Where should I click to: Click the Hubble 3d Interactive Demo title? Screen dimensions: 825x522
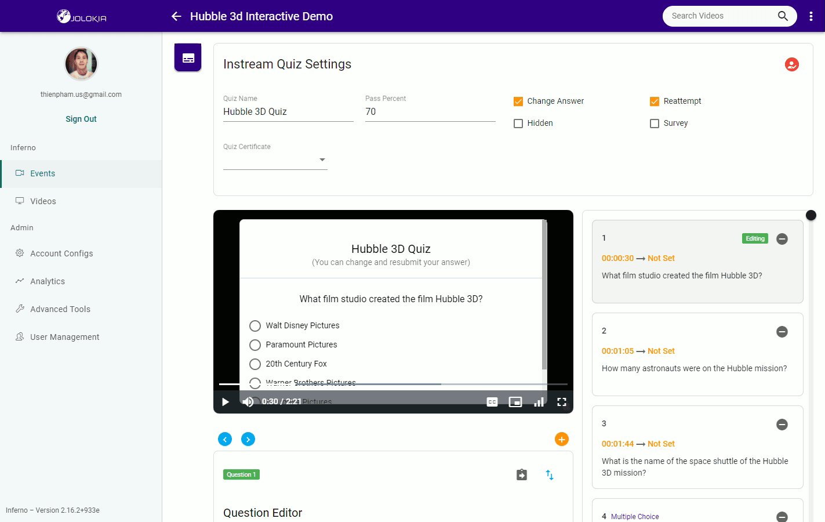click(261, 16)
